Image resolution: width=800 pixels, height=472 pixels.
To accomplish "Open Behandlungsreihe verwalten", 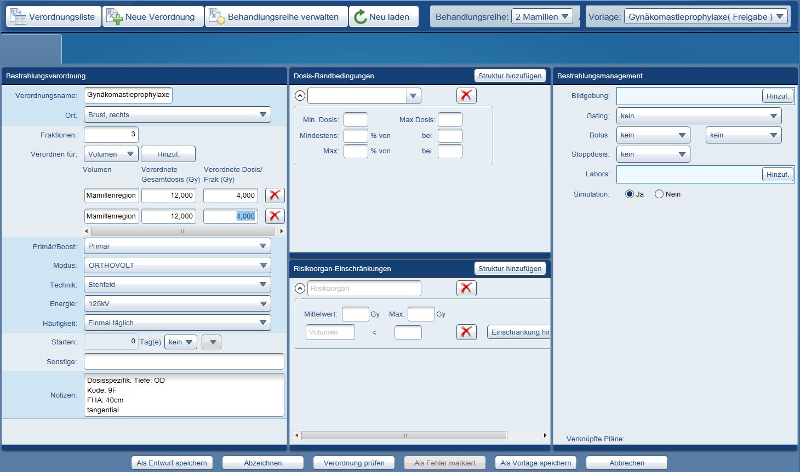I will [276, 16].
